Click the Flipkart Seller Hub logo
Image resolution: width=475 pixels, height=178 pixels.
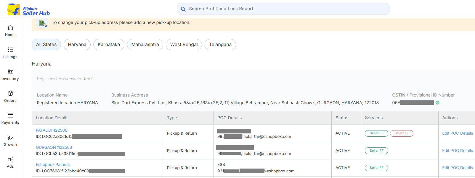28,9
